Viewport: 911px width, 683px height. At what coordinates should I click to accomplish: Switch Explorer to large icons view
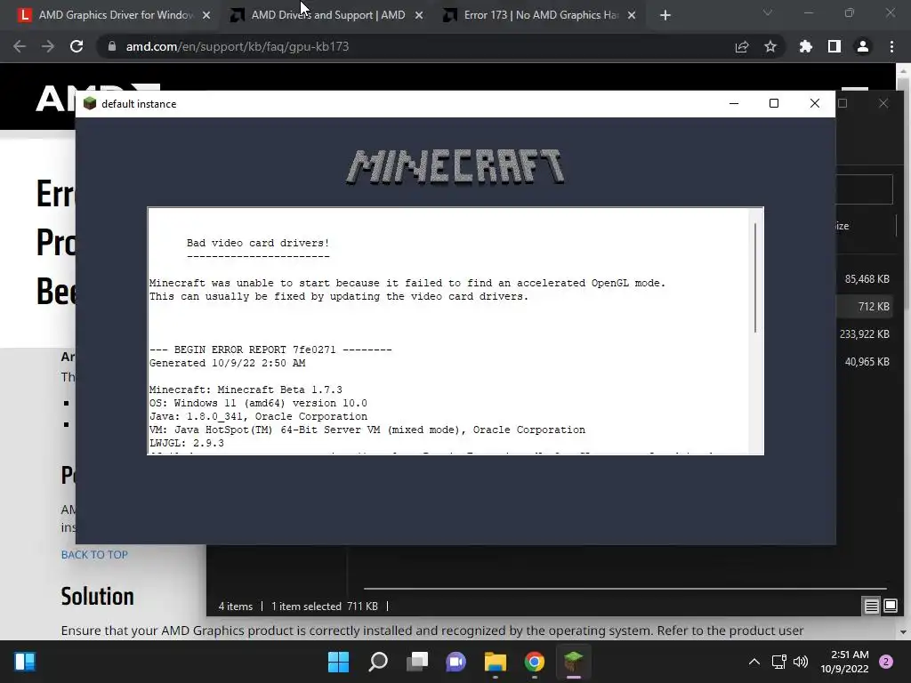pos(890,607)
